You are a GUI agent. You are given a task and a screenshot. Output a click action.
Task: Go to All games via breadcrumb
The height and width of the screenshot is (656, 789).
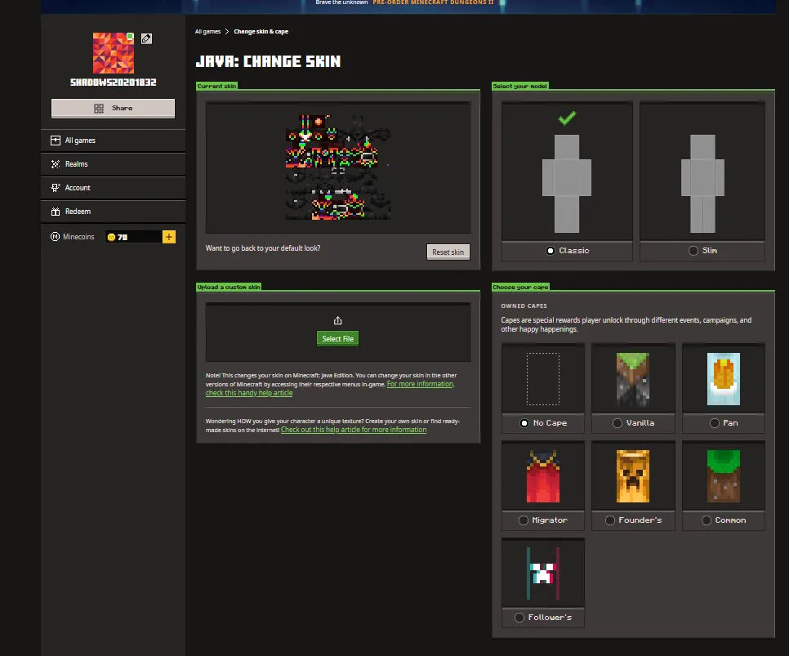pos(207,31)
